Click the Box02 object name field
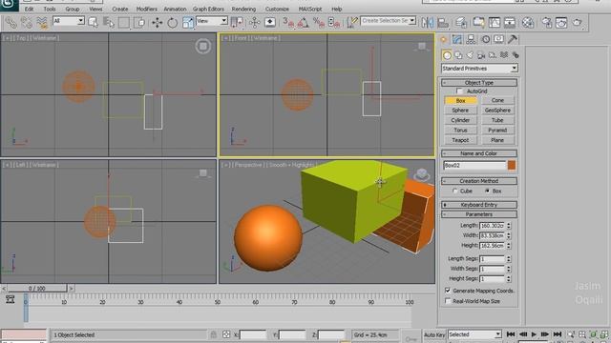 click(x=474, y=165)
